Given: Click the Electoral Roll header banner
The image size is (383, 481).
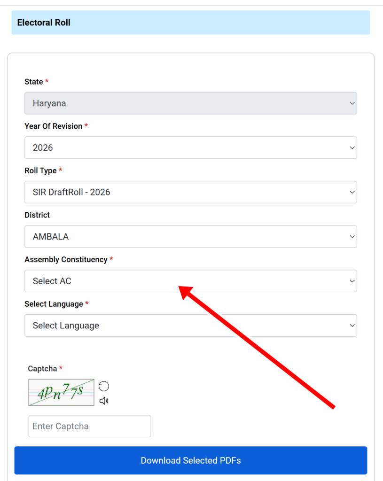Looking at the screenshot, I should 191,23.
